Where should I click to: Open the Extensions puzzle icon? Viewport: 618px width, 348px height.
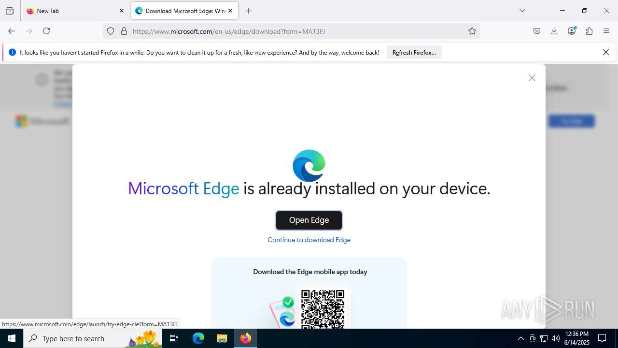589,31
